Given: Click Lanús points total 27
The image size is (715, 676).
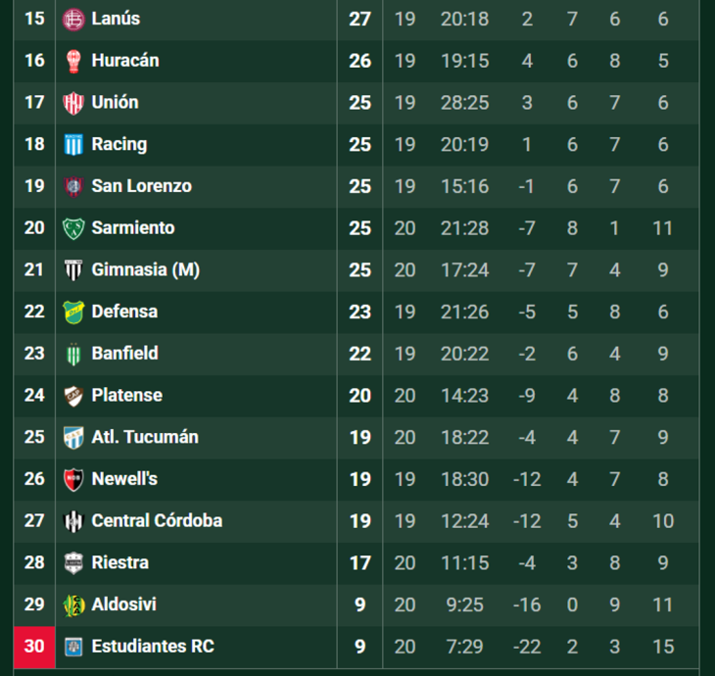Looking at the screenshot, I should (x=359, y=20).
